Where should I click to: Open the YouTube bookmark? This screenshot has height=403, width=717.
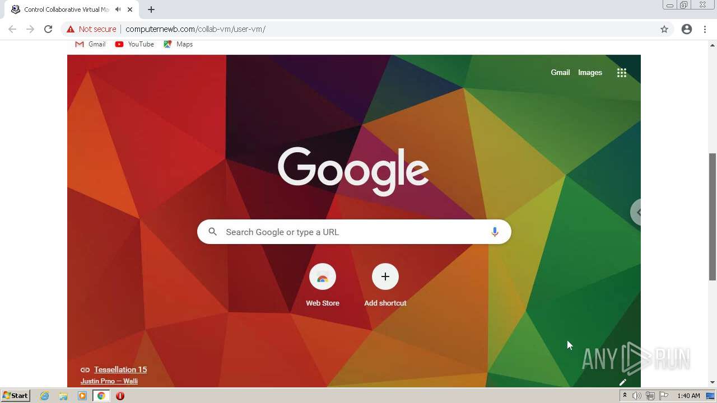[134, 44]
